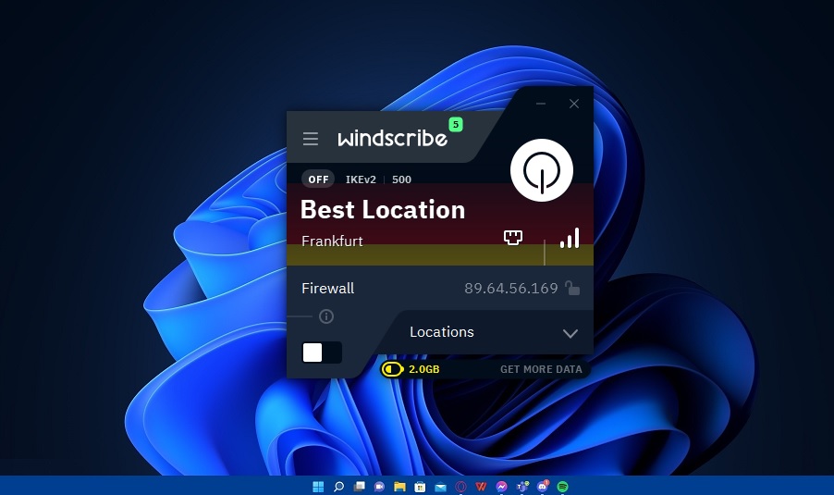Viewport: 834px width, 495px height.
Task: Open WPS Office from the taskbar
Action: [x=481, y=487]
